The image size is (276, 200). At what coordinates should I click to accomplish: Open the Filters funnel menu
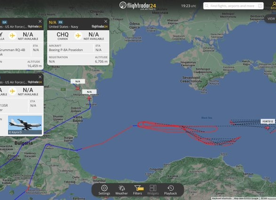(138, 190)
